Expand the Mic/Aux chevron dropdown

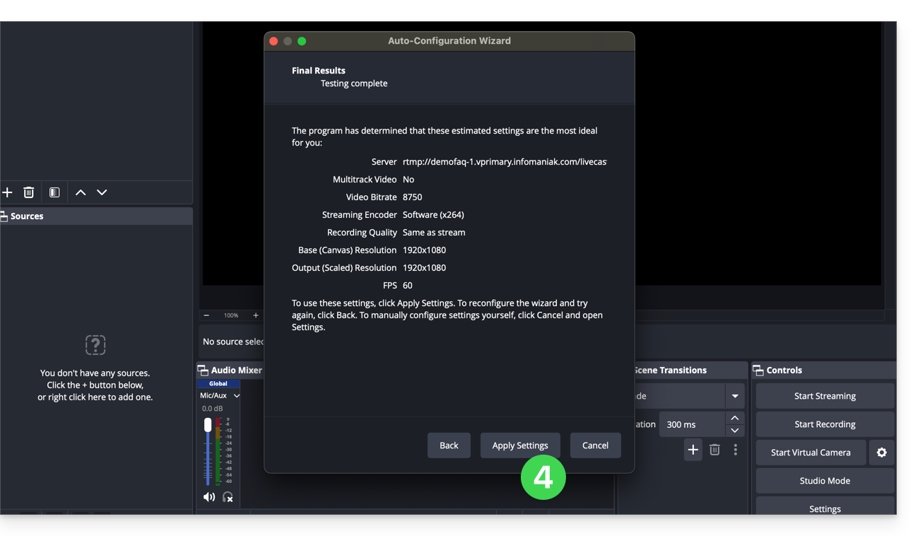[237, 396]
